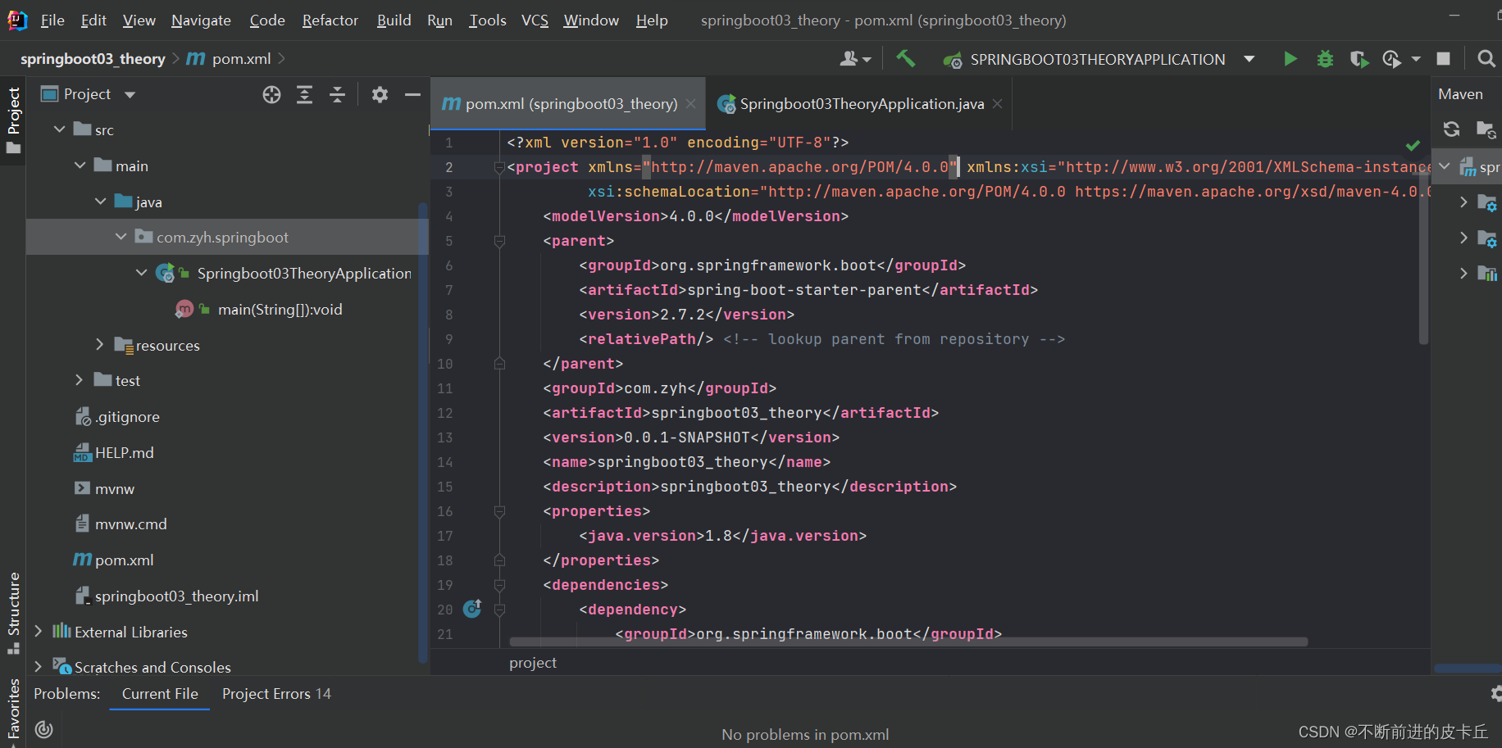Build project with hammer icon
The height and width of the screenshot is (748, 1502).
[906, 58]
